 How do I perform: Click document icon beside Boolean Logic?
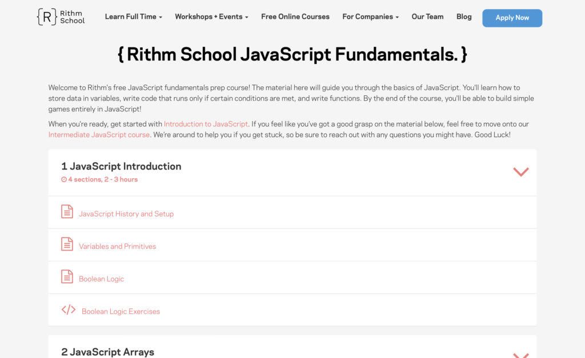67,277
